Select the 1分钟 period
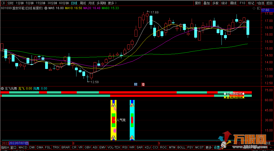Viewport: 274px width, 151px height. (x=20, y=3)
